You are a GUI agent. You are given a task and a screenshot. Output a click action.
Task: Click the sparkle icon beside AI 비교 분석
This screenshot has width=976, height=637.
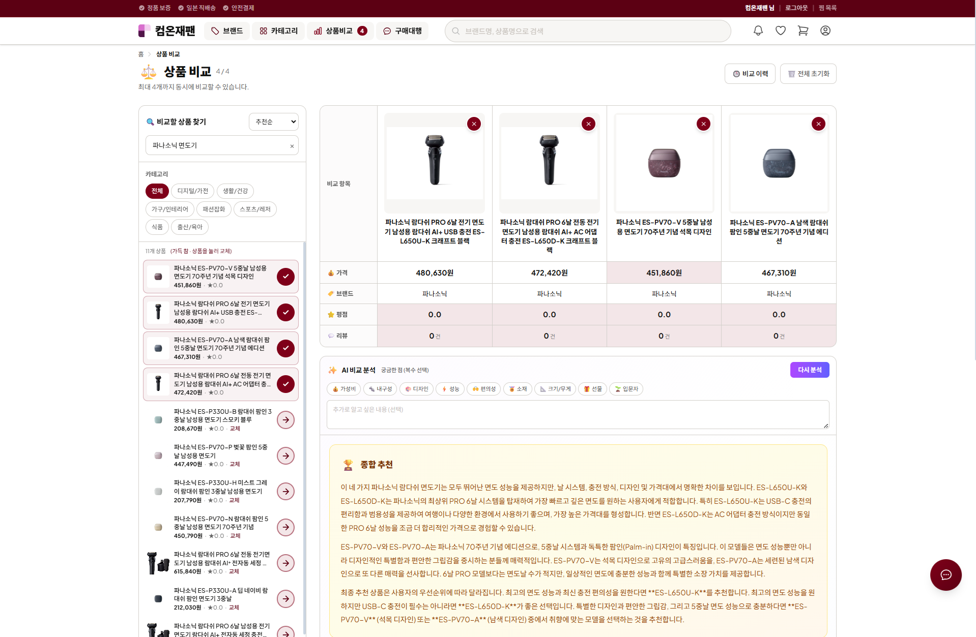pos(332,370)
